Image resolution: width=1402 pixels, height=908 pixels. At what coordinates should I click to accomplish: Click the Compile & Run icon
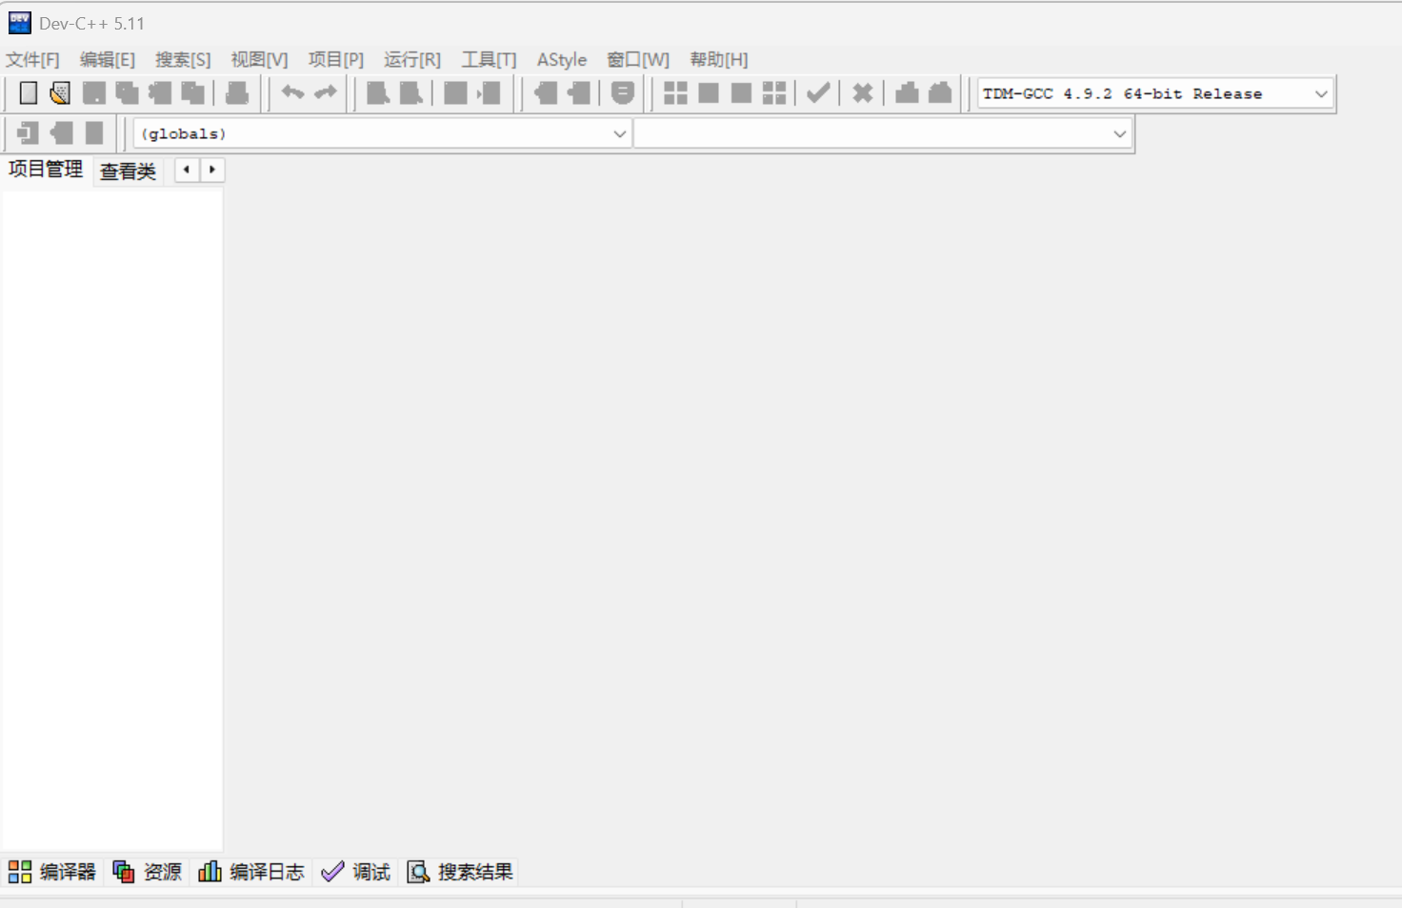point(741,93)
